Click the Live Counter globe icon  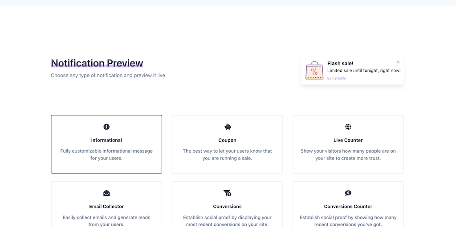pos(348,127)
